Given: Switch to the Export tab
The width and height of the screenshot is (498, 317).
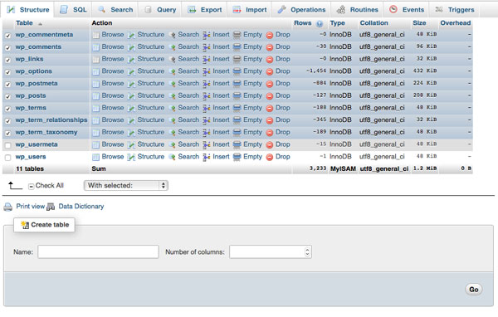Looking at the screenshot, I should click(205, 9).
